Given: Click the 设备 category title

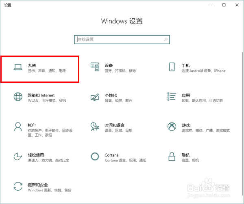Looking at the screenshot, I should pyautogui.click(x=109, y=65).
